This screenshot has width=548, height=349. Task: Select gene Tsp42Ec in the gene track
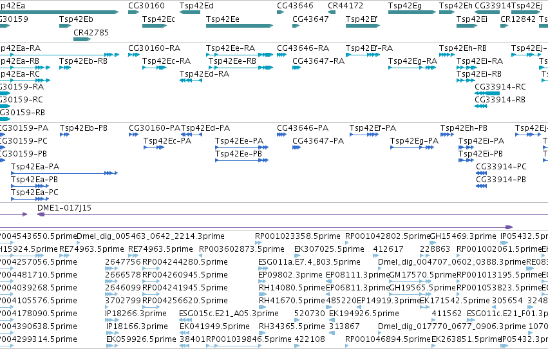click(x=158, y=19)
